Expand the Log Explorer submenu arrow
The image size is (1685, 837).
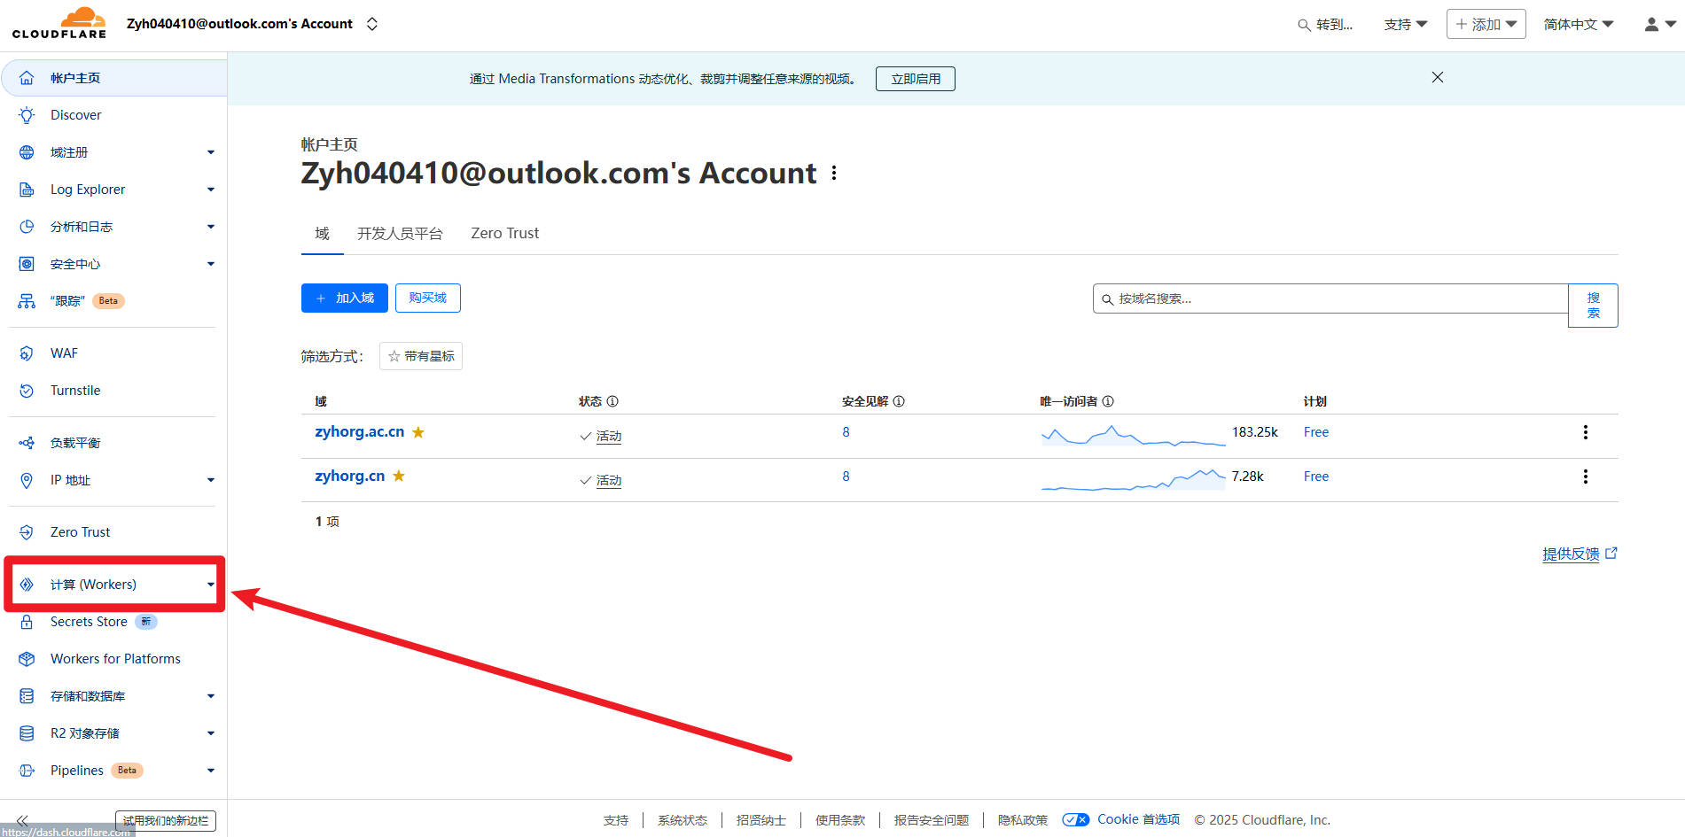pyautogui.click(x=211, y=190)
